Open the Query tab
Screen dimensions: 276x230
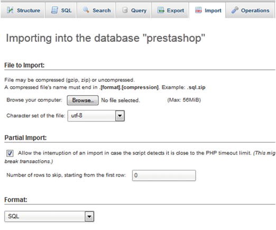[133, 10]
